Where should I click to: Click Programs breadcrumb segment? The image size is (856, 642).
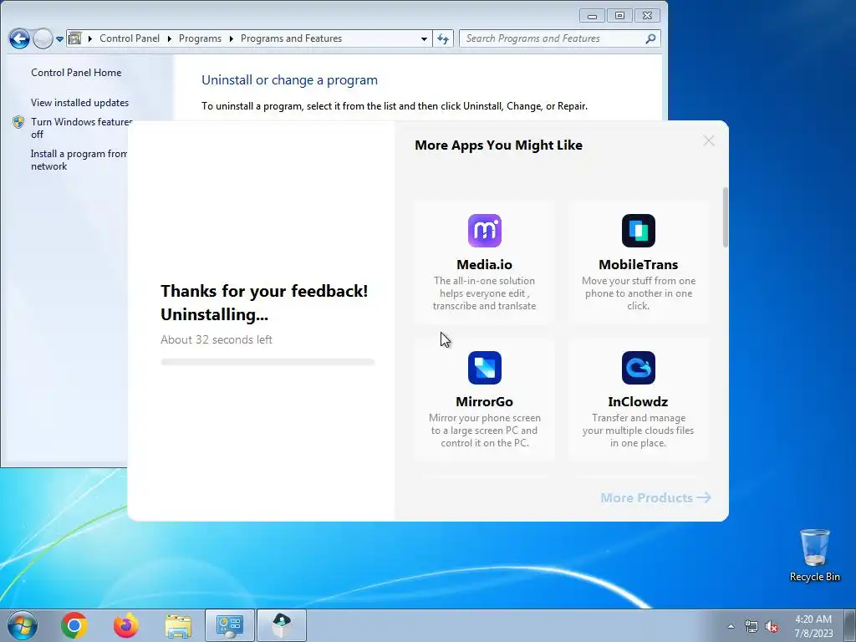200,38
